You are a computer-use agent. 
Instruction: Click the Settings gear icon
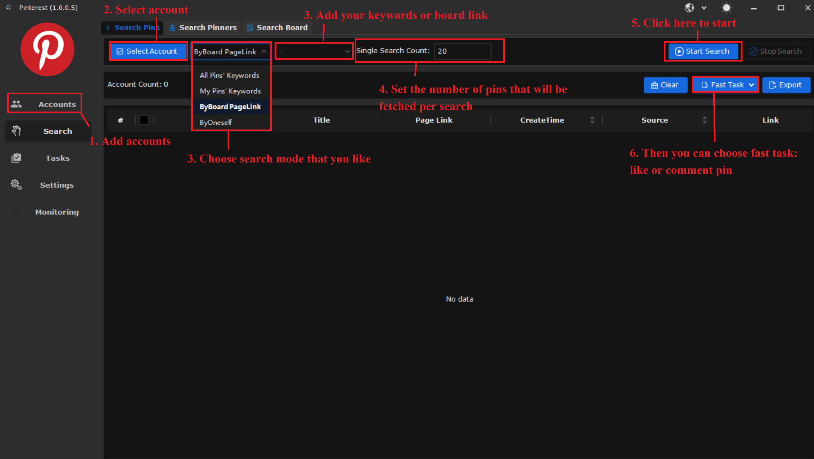click(x=16, y=185)
